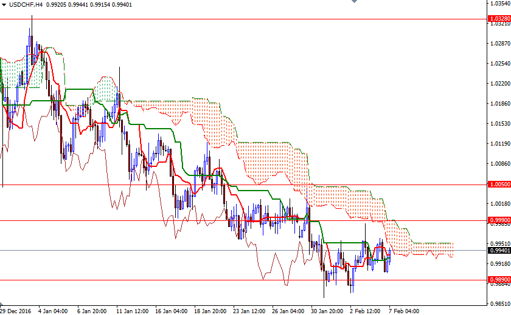Select the red 1.03280 price line label
Screen dimensions: 511x315
(x=499, y=19)
